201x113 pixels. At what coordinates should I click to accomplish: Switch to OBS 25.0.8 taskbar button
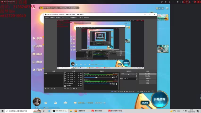tap(60, 111)
